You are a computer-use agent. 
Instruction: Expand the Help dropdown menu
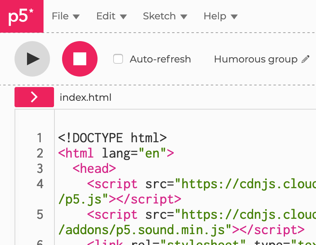pos(220,16)
